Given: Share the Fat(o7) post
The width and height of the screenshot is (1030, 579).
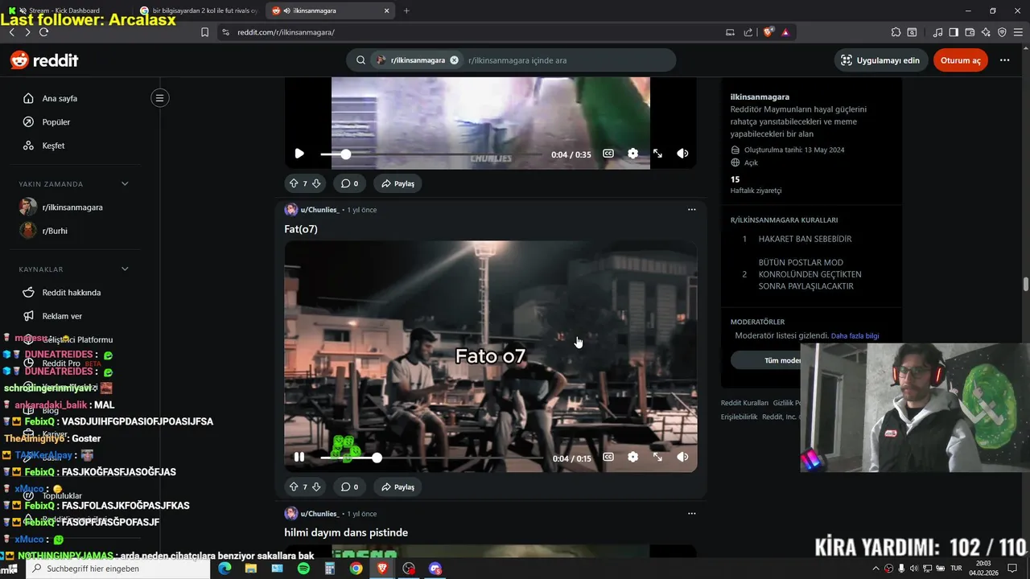Looking at the screenshot, I should tap(398, 487).
